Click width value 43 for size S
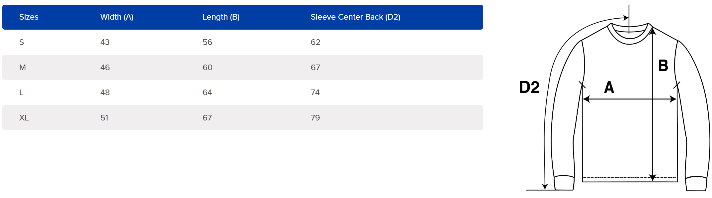Viewport: 712px width, 198px height. tap(105, 42)
